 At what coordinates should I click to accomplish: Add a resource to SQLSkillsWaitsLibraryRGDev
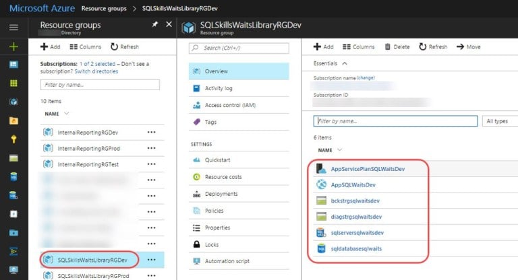(x=324, y=47)
